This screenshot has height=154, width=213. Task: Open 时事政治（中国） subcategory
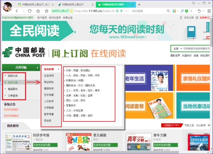click(x=75, y=80)
